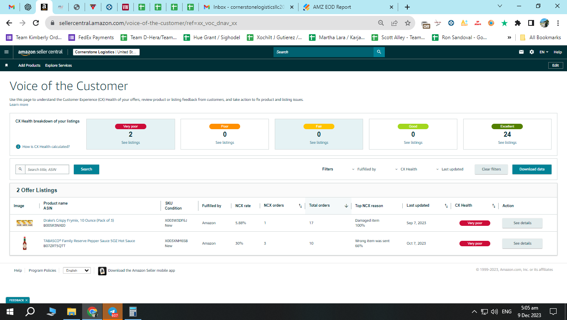Open the Fulfilled by filter dropdown
The width and height of the screenshot is (567, 320).
pos(364,169)
